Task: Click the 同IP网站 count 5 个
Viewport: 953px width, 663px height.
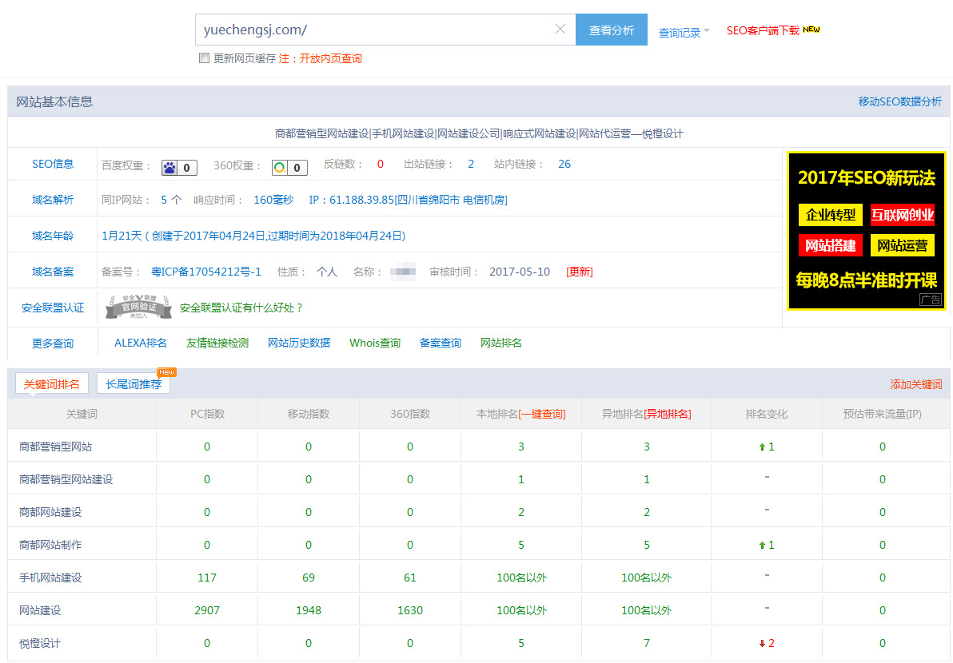Action: [x=171, y=200]
